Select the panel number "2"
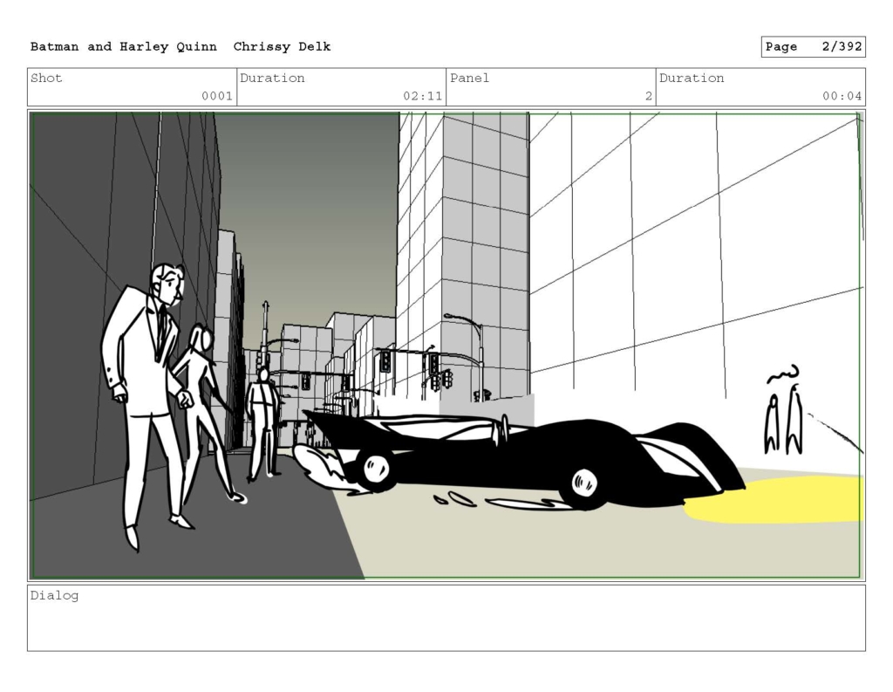The width and height of the screenshot is (893, 692). (x=649, y=96)
